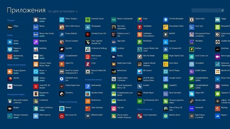Open the Taggy app icon

(218, 20)
